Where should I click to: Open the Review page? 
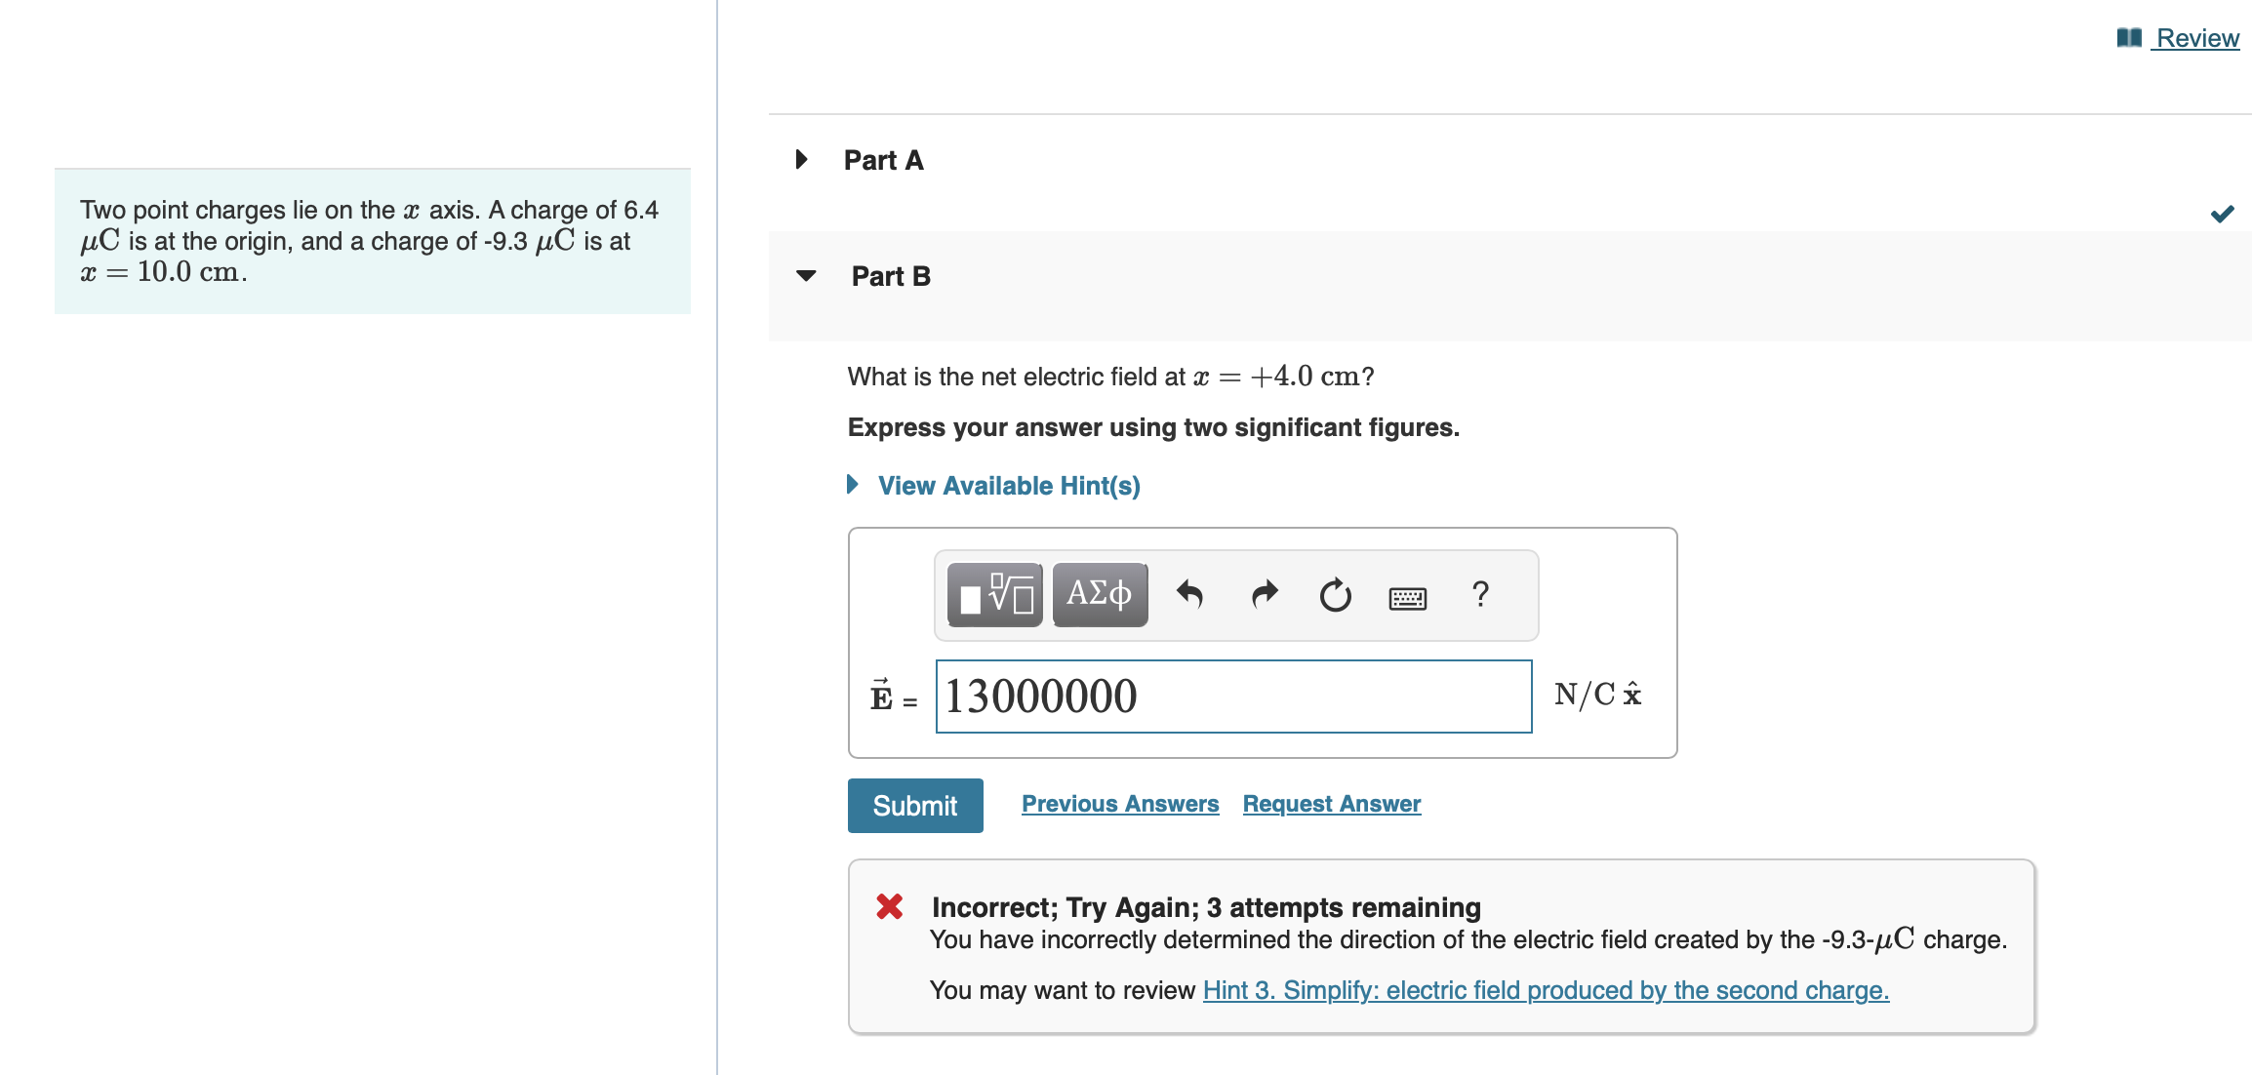click(x=2196, y=37)
